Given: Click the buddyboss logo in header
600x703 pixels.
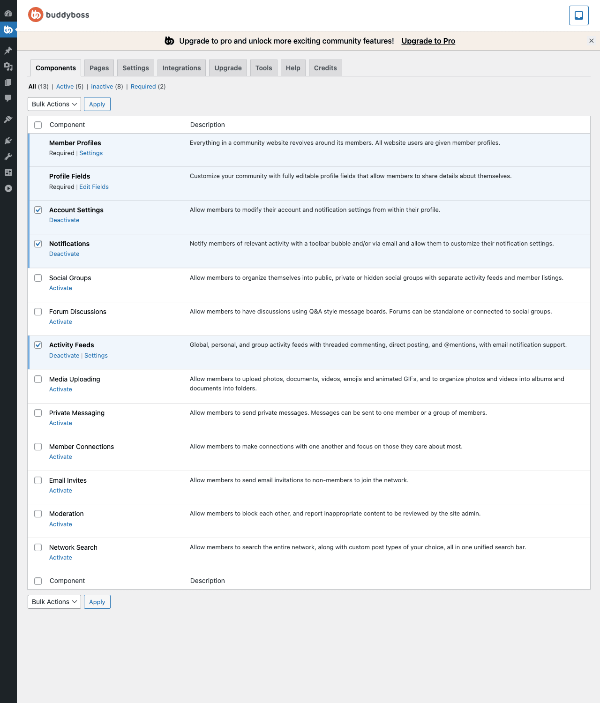Looking at the screenshot, I should pos(59,15).
